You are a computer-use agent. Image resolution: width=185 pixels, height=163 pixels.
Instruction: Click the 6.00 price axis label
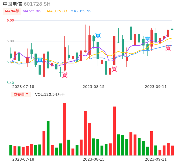point(10,20)
